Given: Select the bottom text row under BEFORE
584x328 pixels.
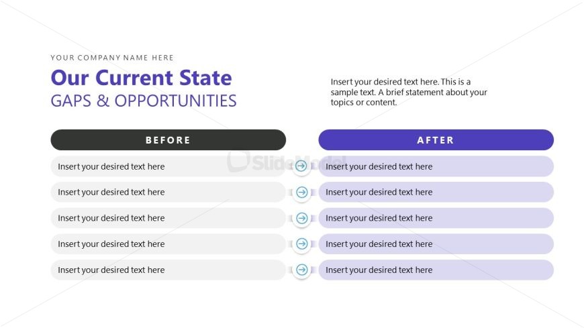Looking at the screenshot, I should pos(168,270).
